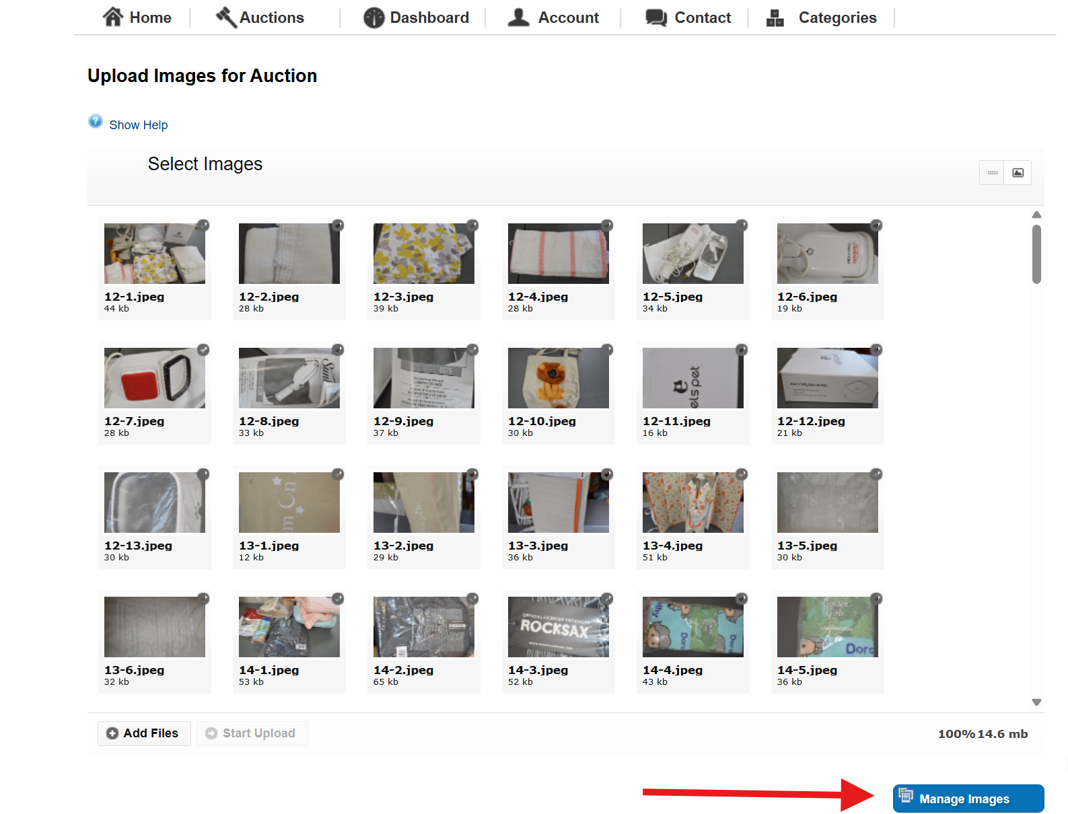
Task: Remove 12-8.jpeg using its corner icon
Action: [x=338, y=350]
